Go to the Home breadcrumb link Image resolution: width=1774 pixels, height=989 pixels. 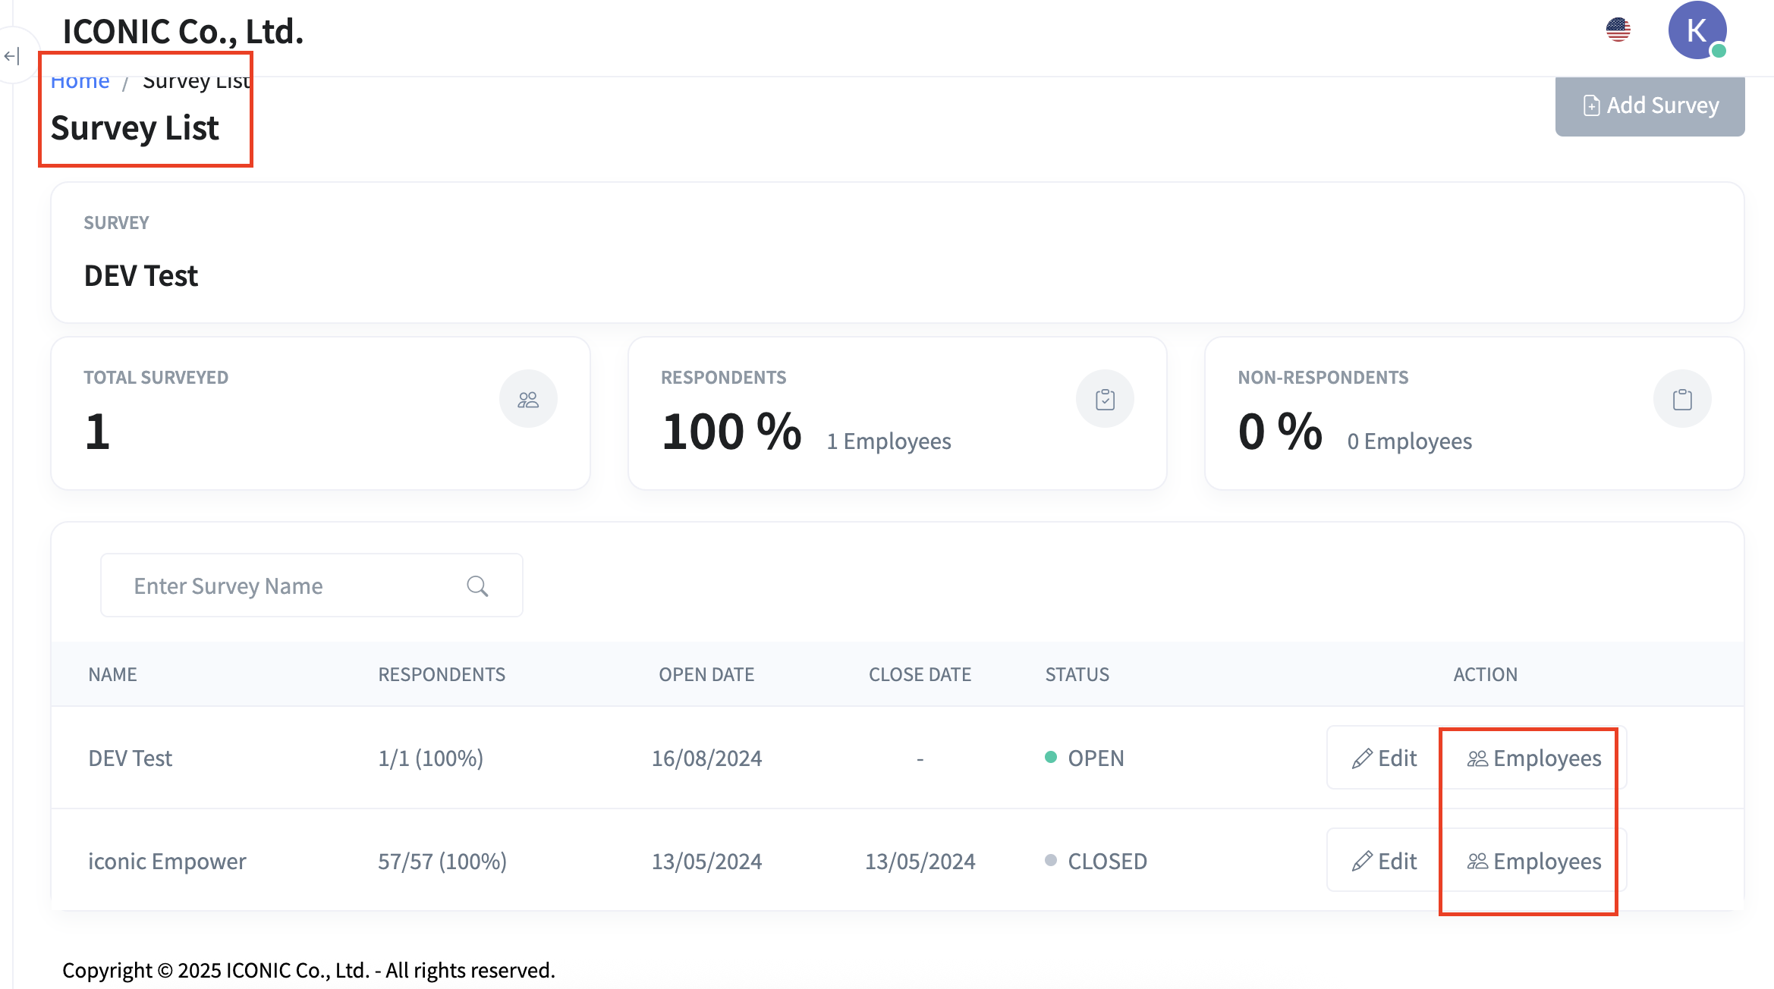80,81
